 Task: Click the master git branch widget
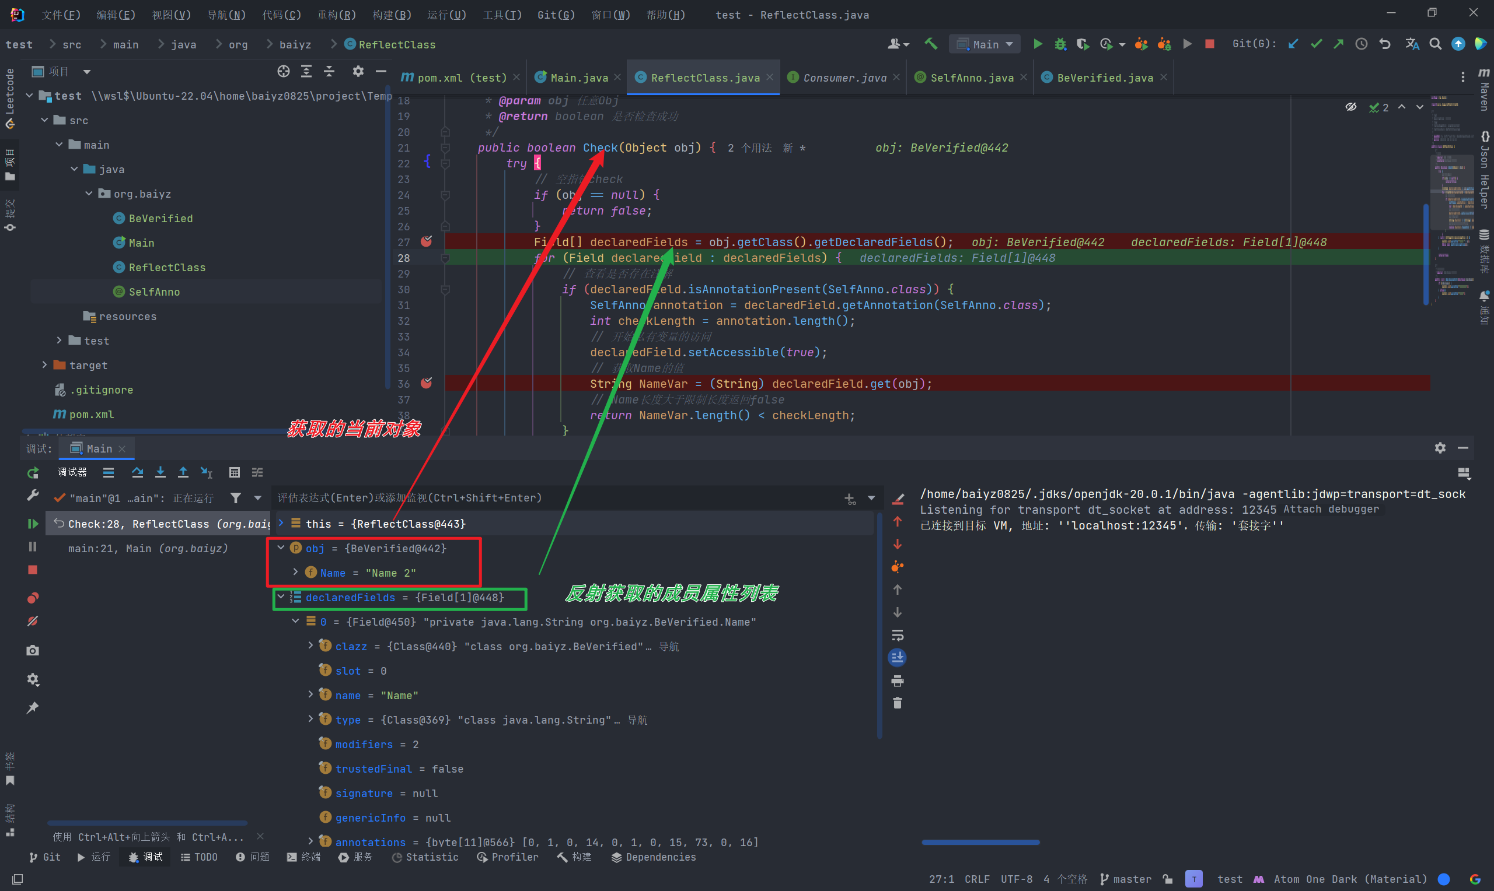(x=1126, y=879)
